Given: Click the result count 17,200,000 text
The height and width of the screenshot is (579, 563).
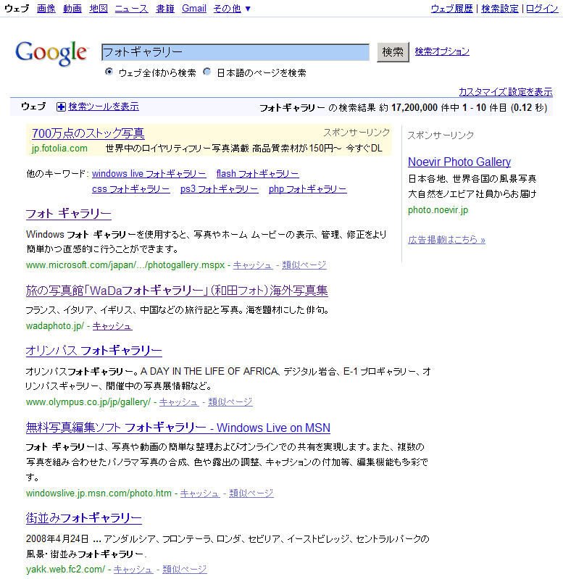Looking at the screenshot, I should point(414,108).
